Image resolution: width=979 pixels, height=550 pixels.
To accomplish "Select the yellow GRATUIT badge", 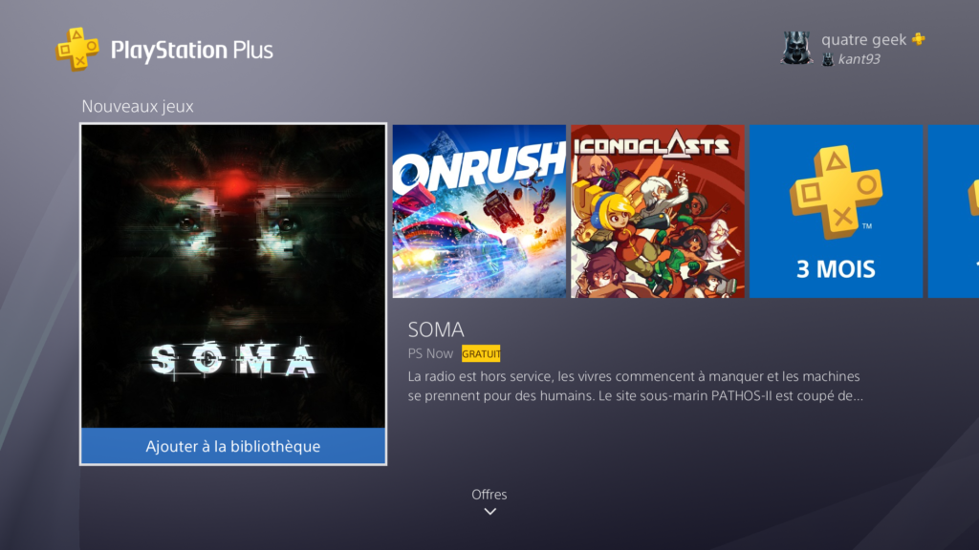I will point(481,353).
